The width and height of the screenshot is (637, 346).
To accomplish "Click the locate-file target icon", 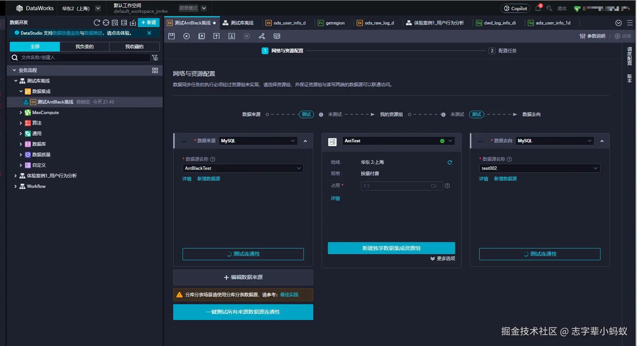I will tap(106, 23).
